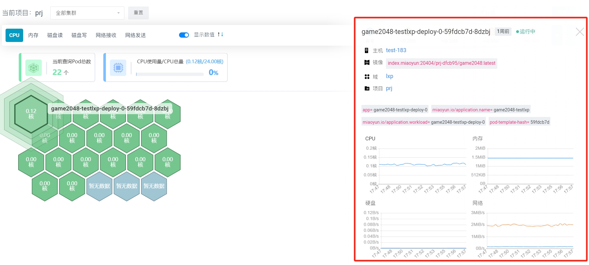The image size is (589, 265).
Task: Click the CPU chip icon
Action: click(x=118, y=68)
